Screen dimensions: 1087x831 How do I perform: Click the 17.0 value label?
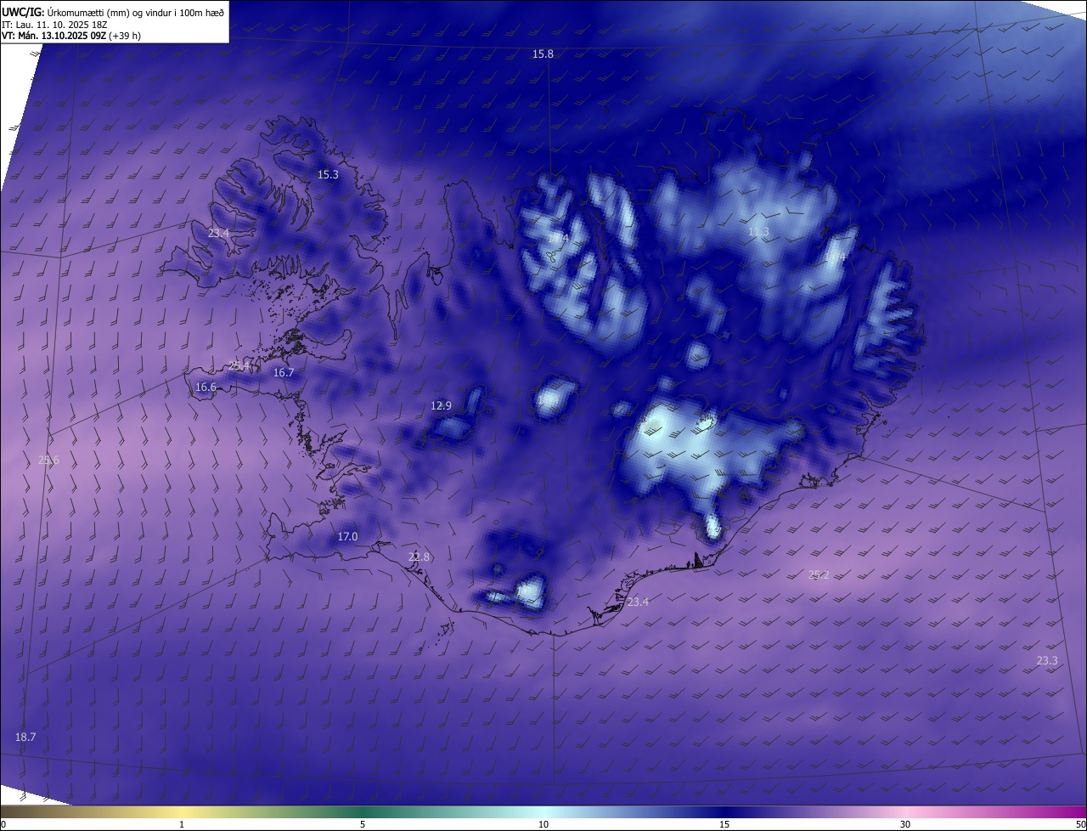(x=347, y=536)
